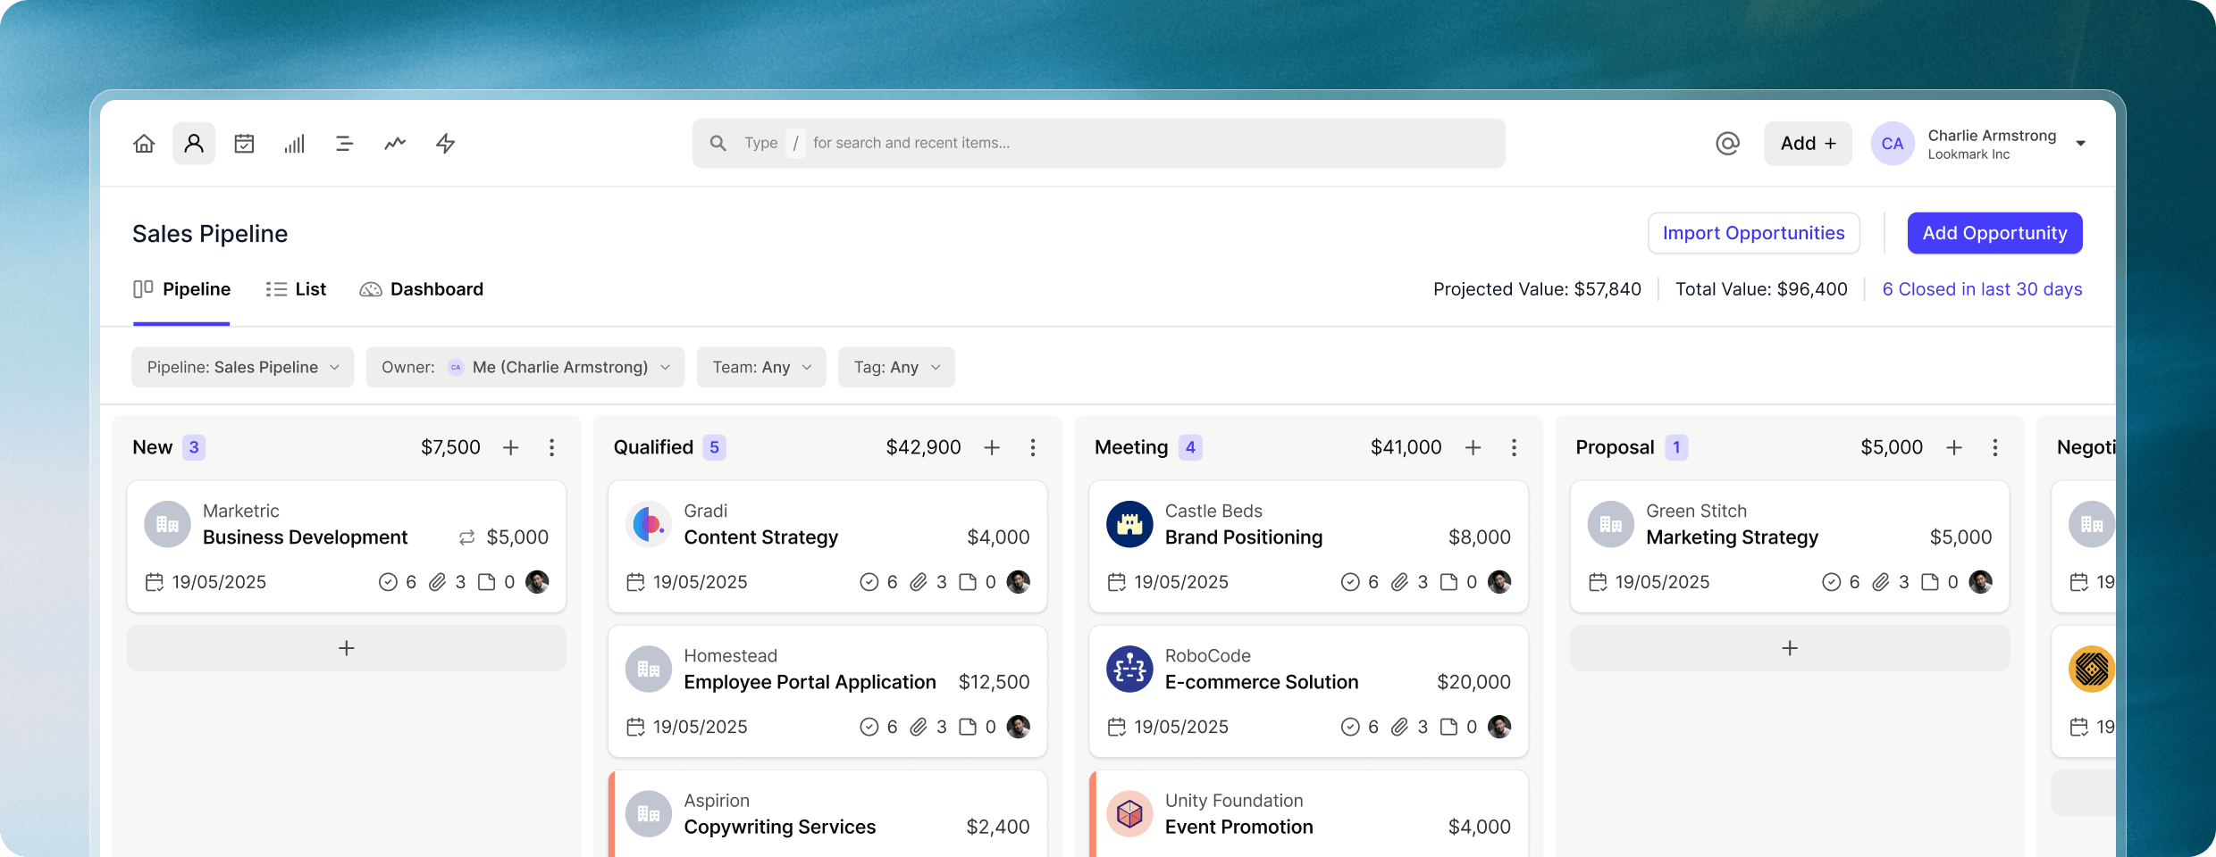Select the activity feed lines icon

(344, 143)
